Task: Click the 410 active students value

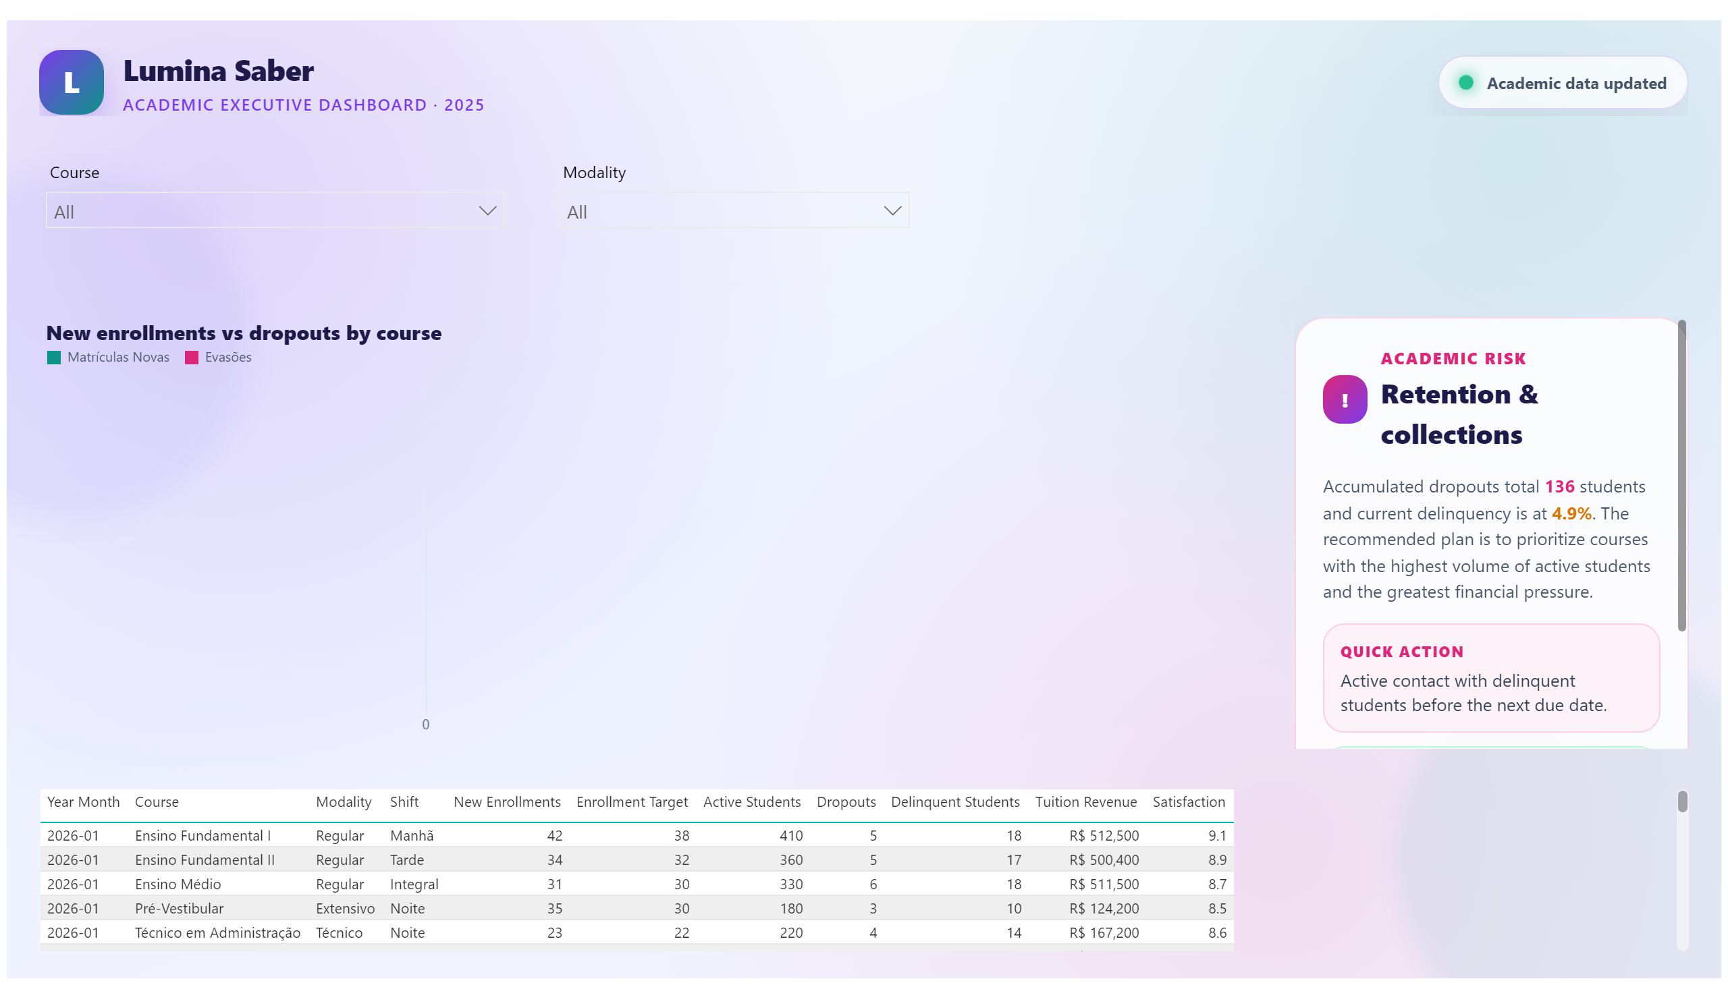Action: (x=790, y=835)
